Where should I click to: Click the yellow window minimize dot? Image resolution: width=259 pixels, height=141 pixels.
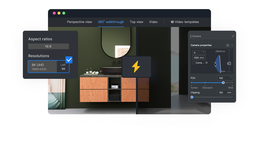[59, 13]
